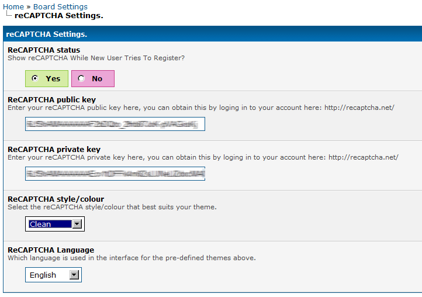Click the ReCAPTCHA Language heading

click(51, 250)
